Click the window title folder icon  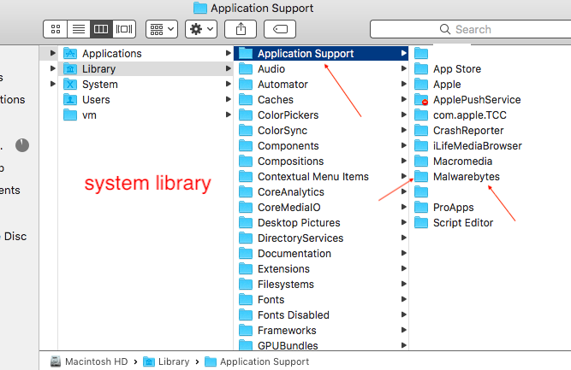pos(200,8)
